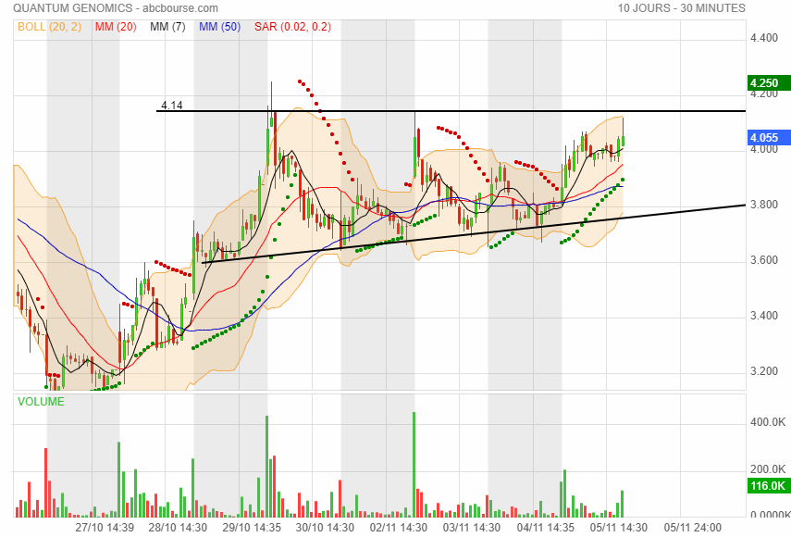The height and width of the screenshot is (537, 791).
Task: Click the 02/11 14:30 date label
Action: [399, 528]
